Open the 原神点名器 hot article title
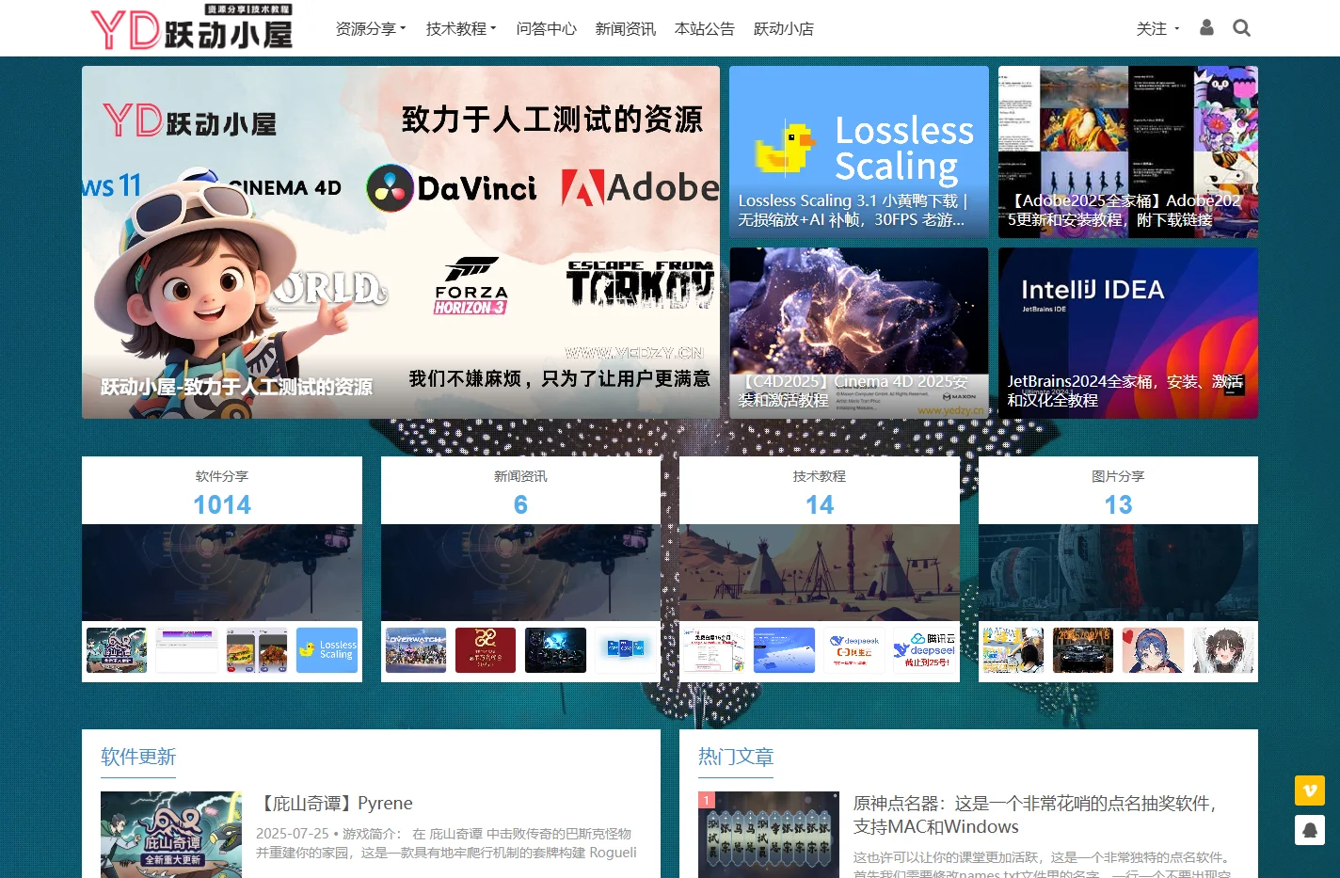The height and width of the screenshot is (878, 1340). [1035, 815]
